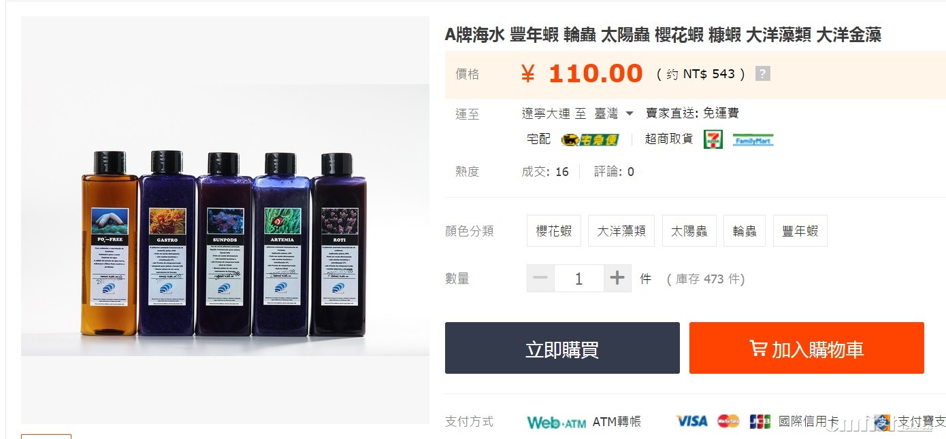Choose the 太陽蟲 variant

(x=689, y=231)
